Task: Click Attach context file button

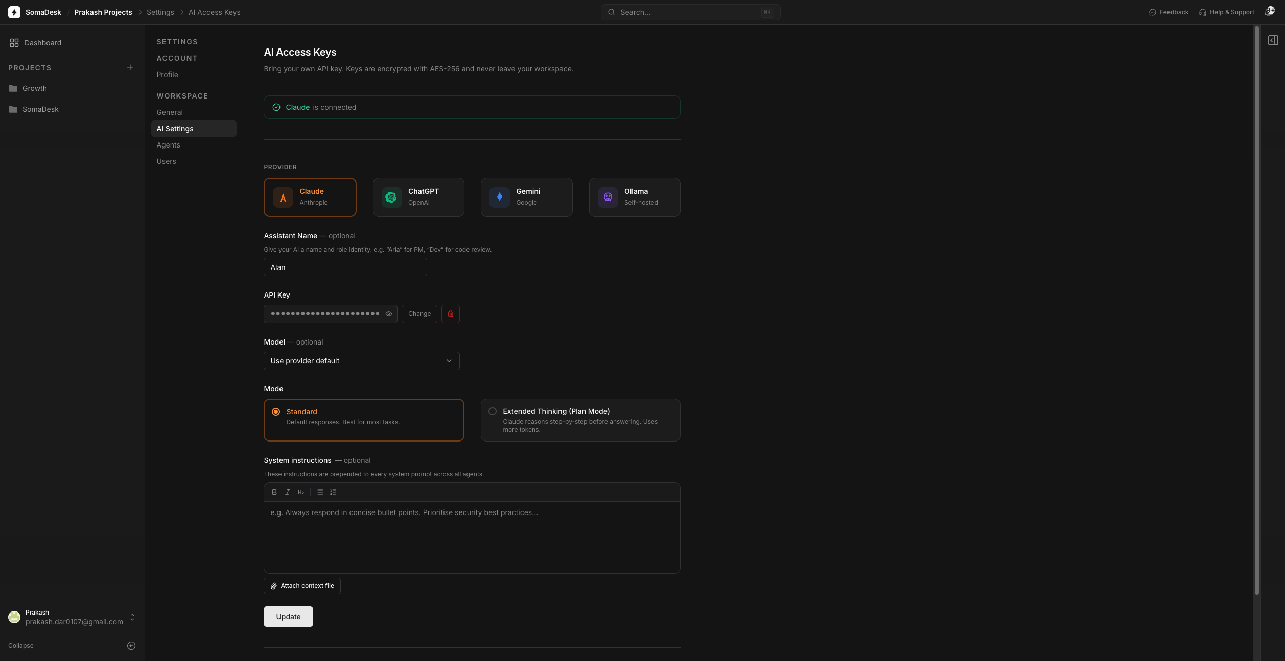Action: (302, 586)
